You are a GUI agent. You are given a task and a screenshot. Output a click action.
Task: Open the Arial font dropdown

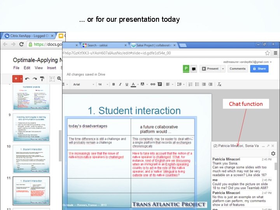coord(83,84)
